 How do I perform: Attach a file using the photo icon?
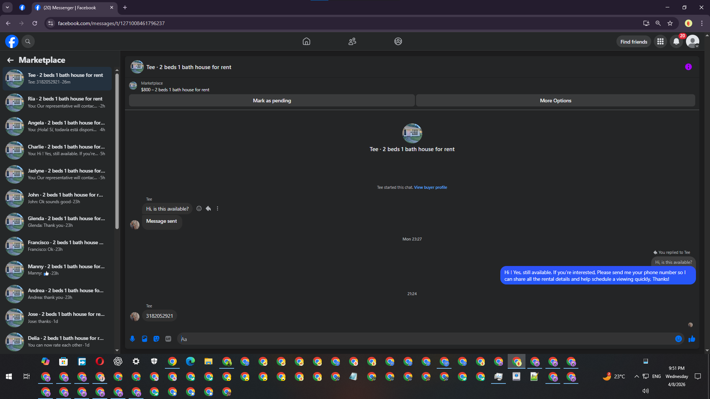pos(145,339)
